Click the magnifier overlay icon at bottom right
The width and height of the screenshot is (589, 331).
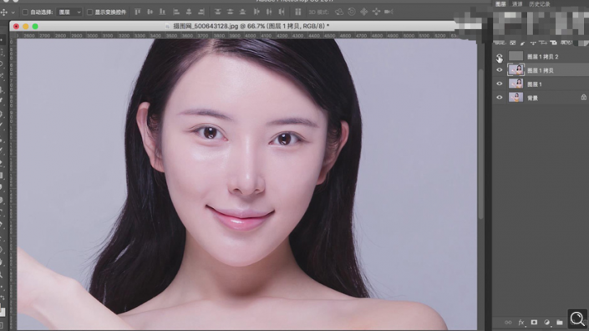pyautogui.click(x=577, y=319)
